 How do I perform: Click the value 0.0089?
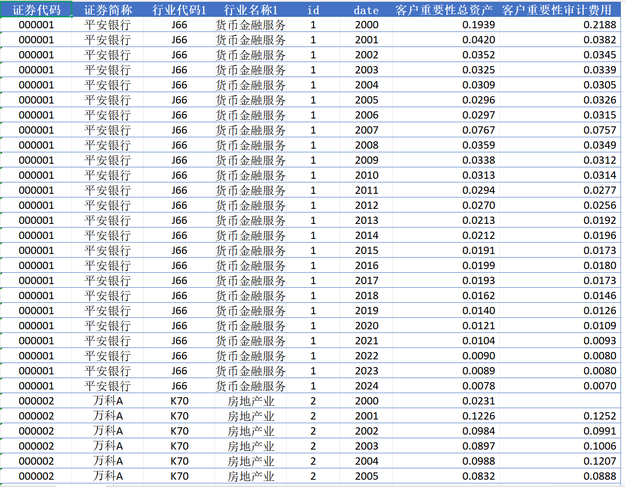tap(446, 371)
